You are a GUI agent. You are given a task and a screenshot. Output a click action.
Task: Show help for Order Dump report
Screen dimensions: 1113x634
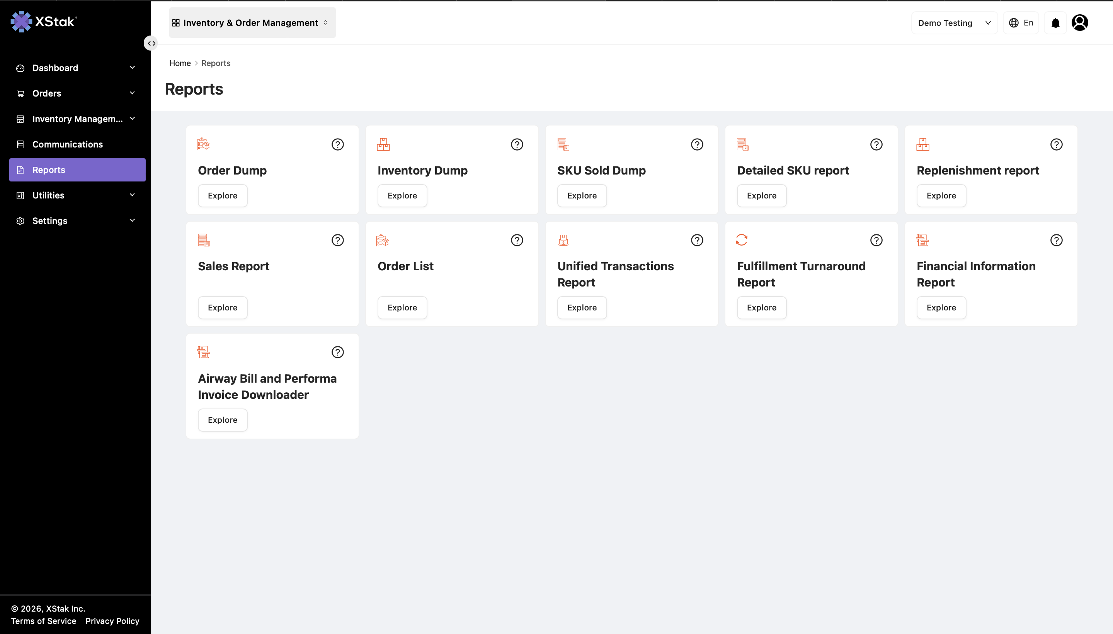(x=337, y=144)
